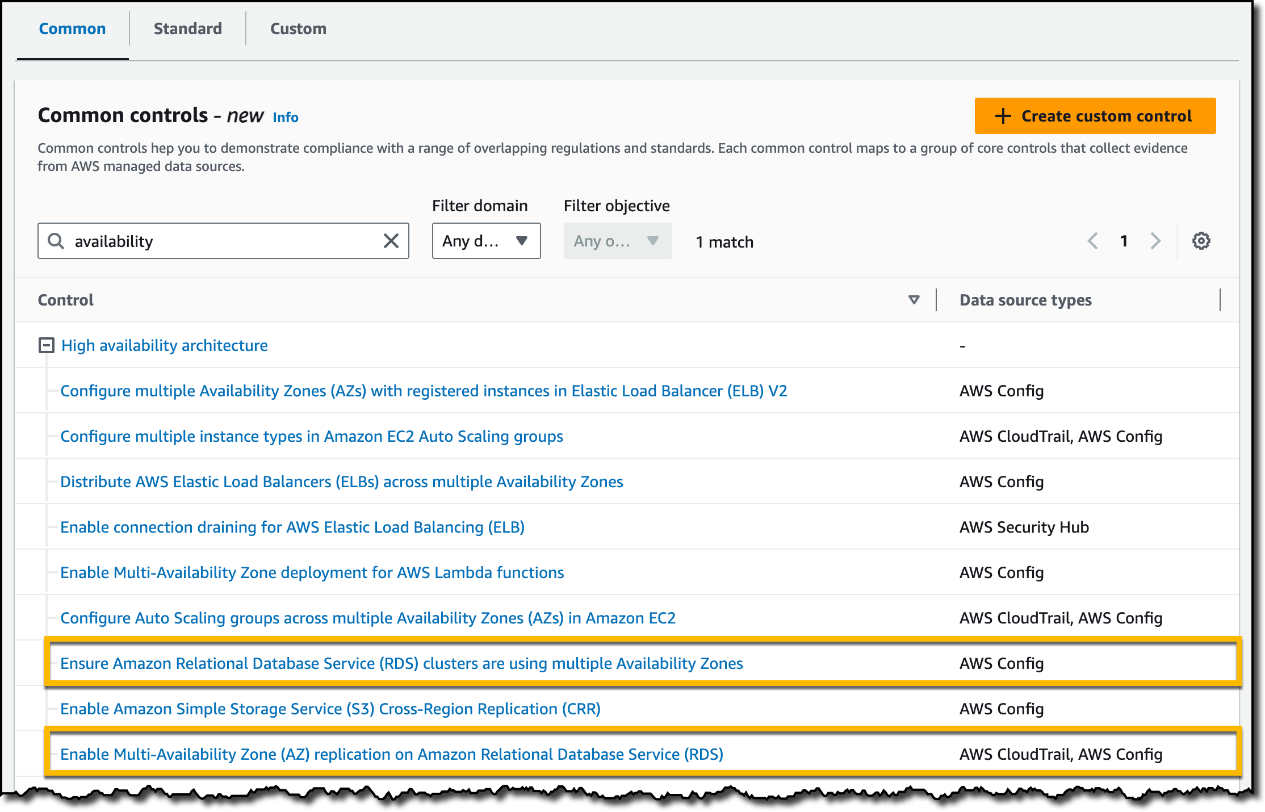Go to next page arrow
Viewport: 1265px width, 812px height.
point(1155,241)
